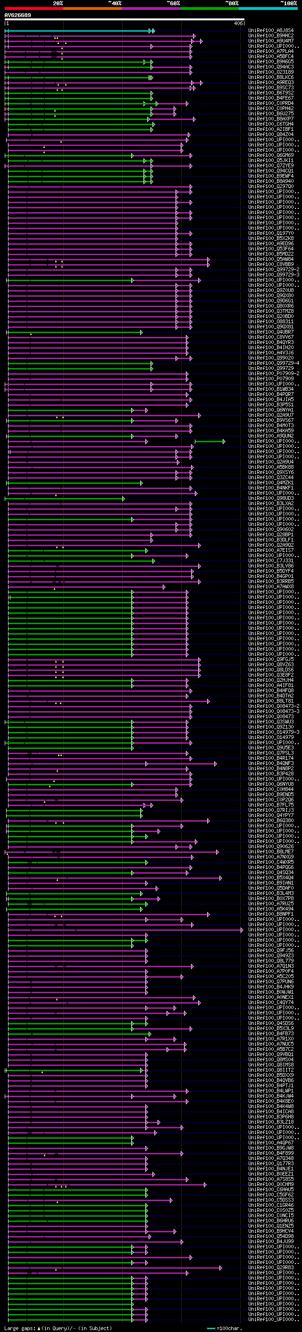Open hit UniRef100_Q6NYA1
302x1332 pixels.
pyautogui.click(x=271, y=410)
